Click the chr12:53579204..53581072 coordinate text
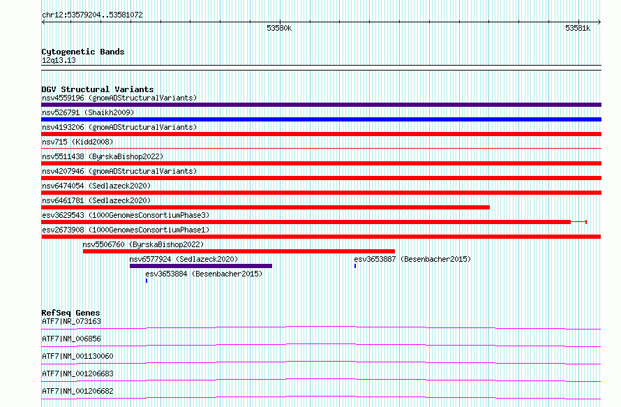Viewport: 621px width, 407px height. click(92, 15)
